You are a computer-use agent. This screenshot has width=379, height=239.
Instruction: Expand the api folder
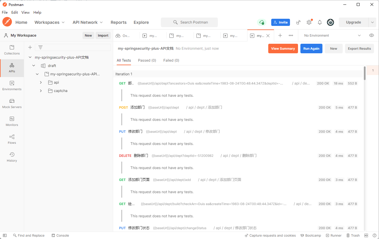tap(41, 82)
